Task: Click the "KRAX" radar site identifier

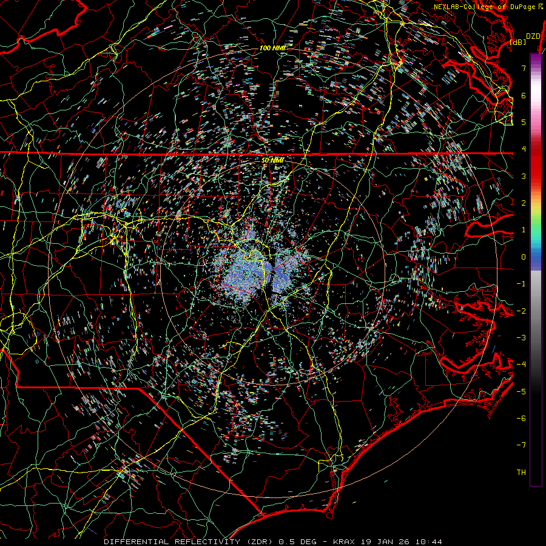Action: [x=345, y=542]
